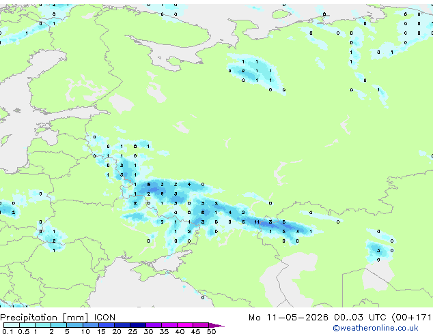The image size is (433, 334).
Task: Click the '00..03 UTC' time range text
Action: (360, 318)
